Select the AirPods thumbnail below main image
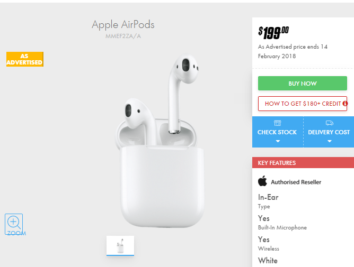 point(120,246)
